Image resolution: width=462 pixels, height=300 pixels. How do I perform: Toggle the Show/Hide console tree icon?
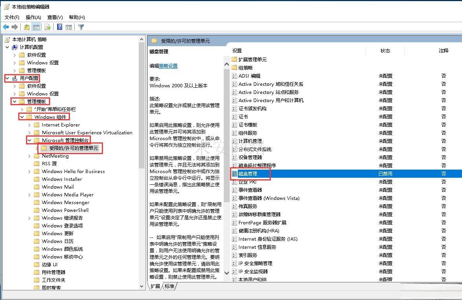pyautogui.click(x=36, y=27)
